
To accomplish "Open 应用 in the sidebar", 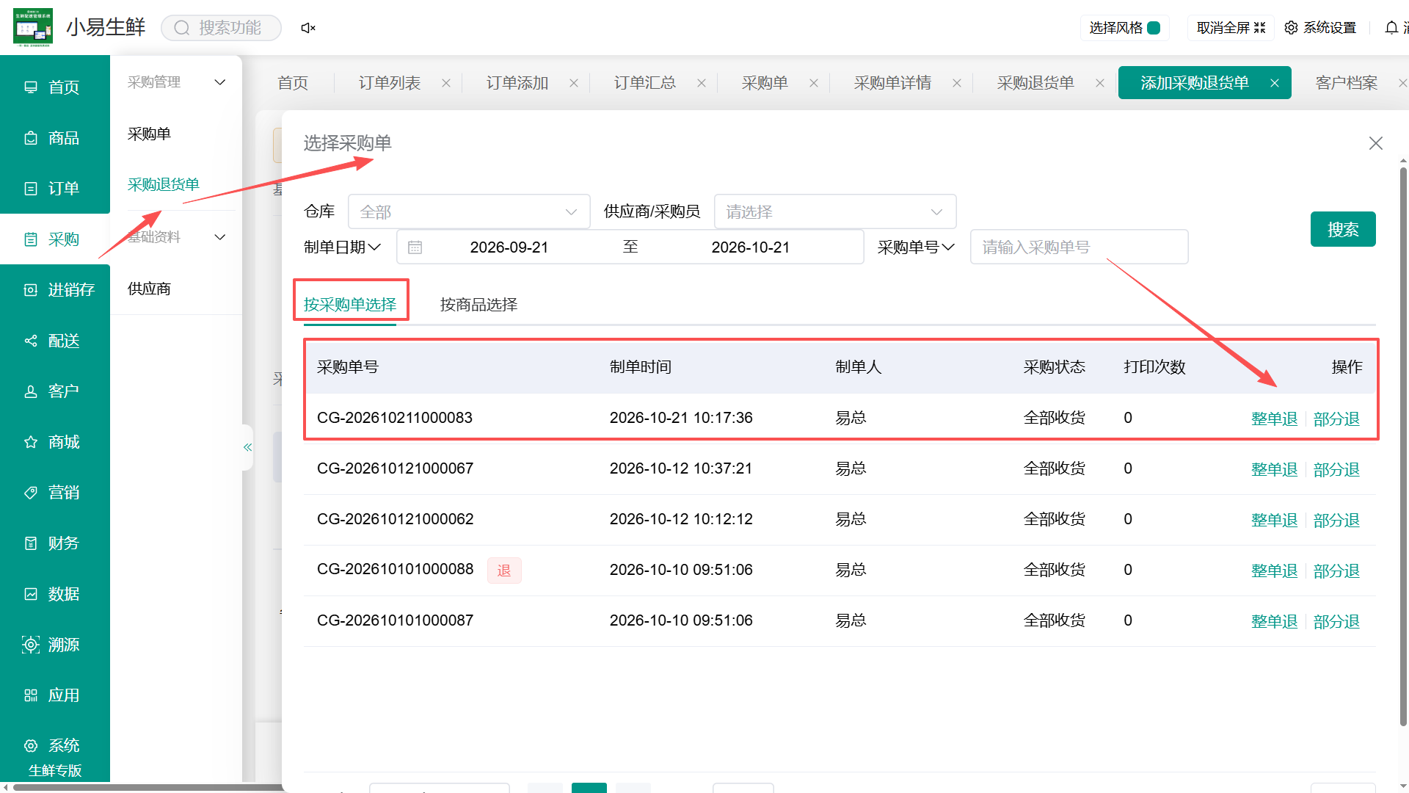I will (x=55, y=695).
